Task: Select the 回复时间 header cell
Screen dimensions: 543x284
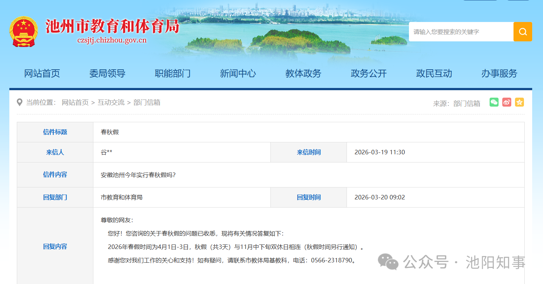Action: [x=308, y=197]
